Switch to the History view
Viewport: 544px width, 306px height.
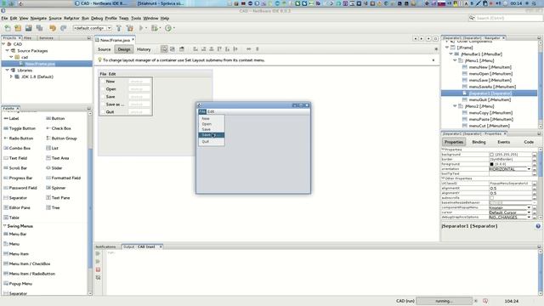[144, 49]
